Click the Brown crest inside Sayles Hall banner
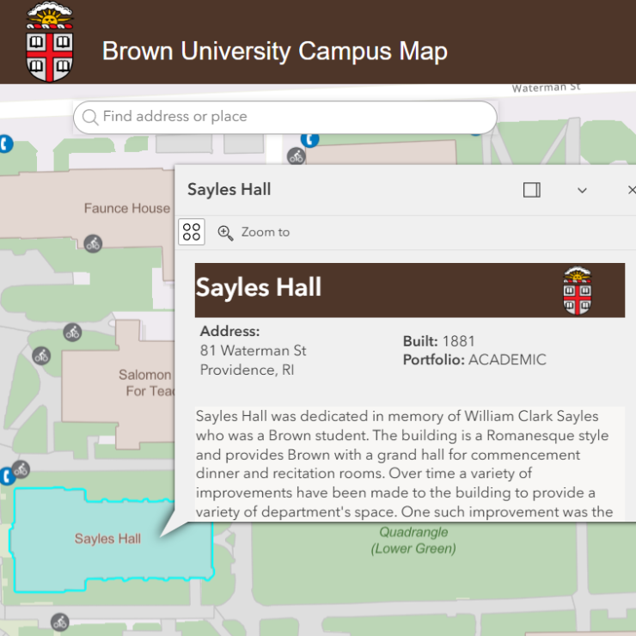 tap(578, 290)
